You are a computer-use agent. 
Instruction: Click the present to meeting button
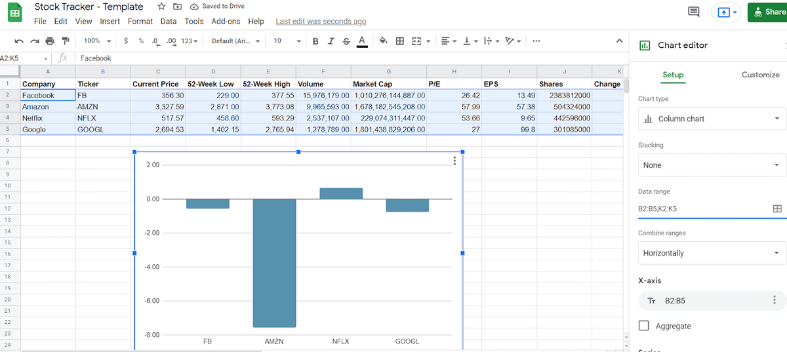click(x=726, y=12)
